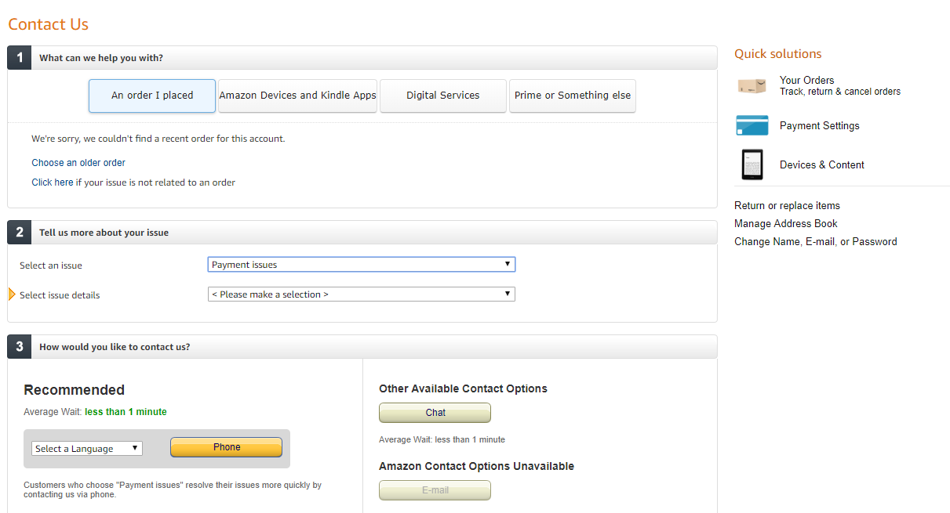Select the 'An order I placed' tab
950x513 pixels.
tap(152, 96)
